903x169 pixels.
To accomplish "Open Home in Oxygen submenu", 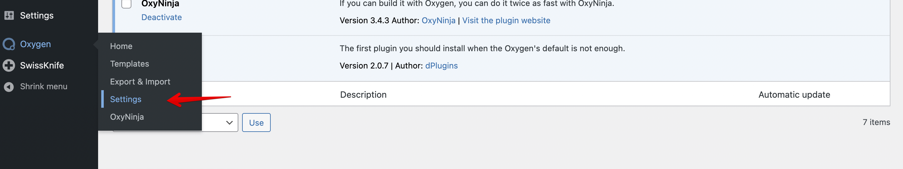I will 121,46.
